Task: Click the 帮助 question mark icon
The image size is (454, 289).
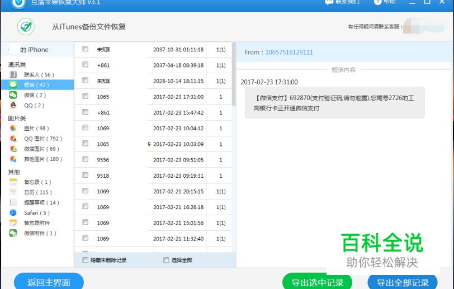Action: [377, 2]
